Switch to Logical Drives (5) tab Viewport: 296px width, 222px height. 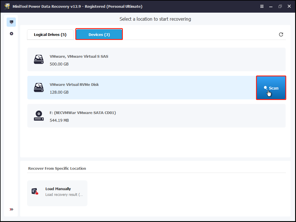(x=50, y=34)
